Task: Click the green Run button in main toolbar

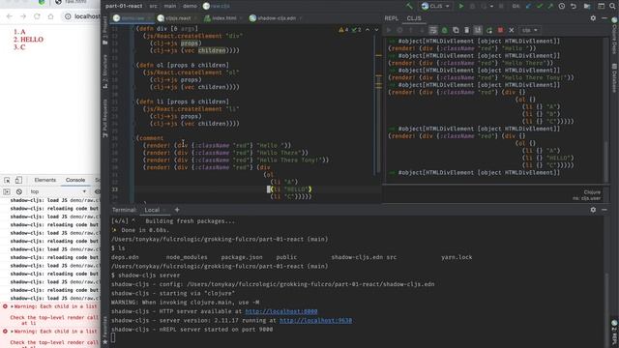Action: pos(460,7)
